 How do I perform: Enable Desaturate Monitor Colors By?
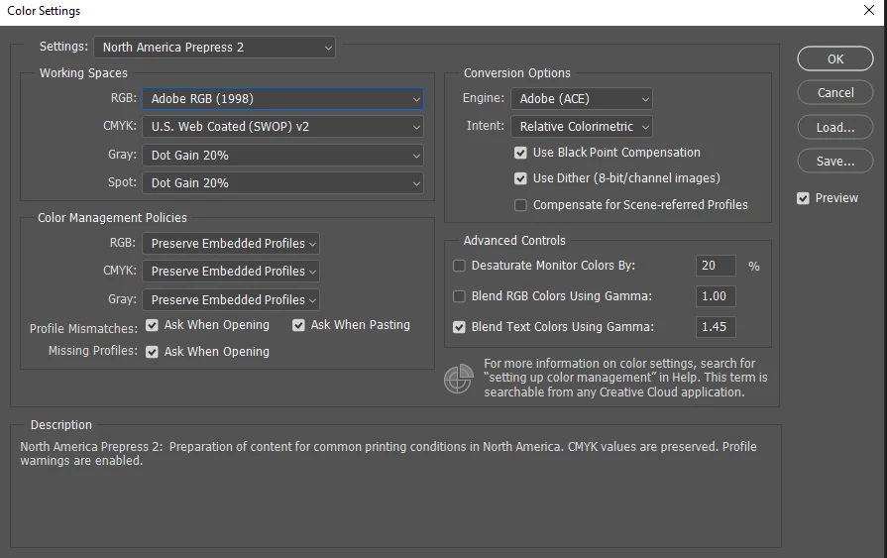click(459, 266)
